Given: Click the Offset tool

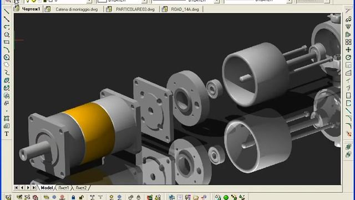Looking at the screenshot, I should [x=348, y=34].
